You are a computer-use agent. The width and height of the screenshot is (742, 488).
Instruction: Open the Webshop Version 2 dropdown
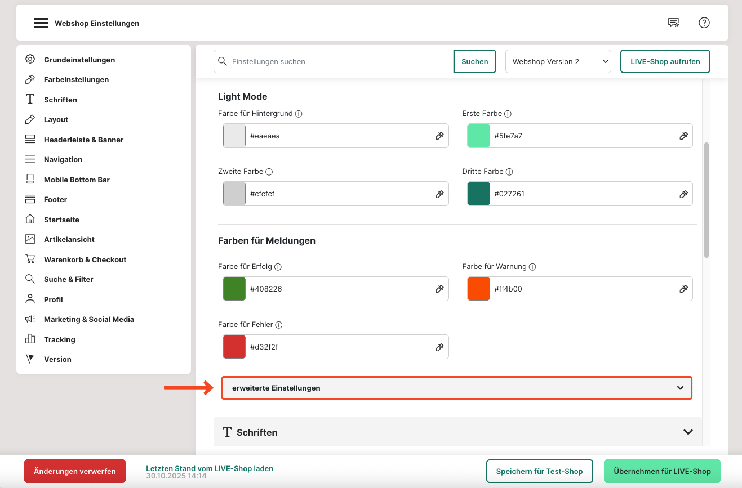(x=558, y=61)
